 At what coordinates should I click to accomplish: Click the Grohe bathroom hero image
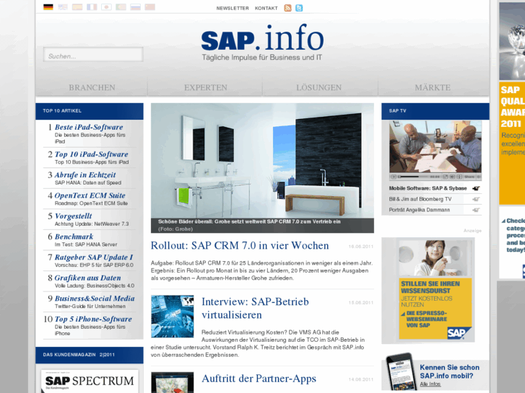coord(262,167)
